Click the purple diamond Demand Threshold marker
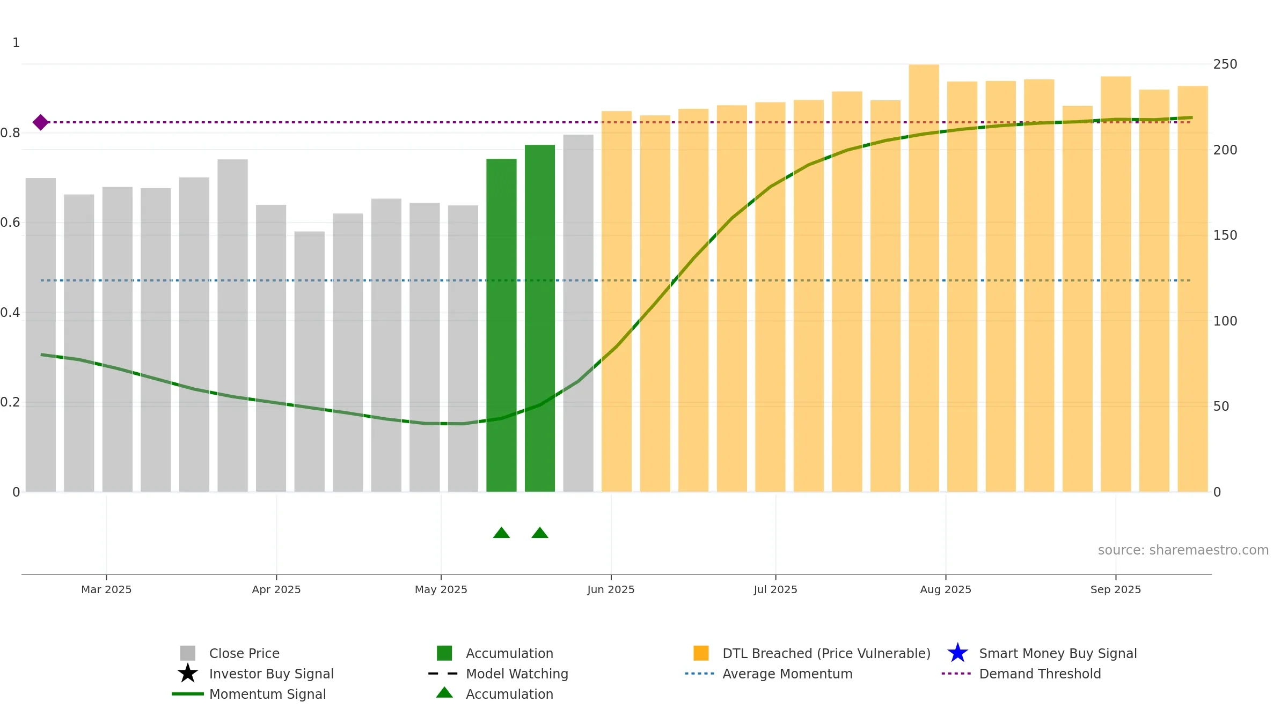 [x=40, y=122]
